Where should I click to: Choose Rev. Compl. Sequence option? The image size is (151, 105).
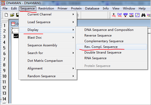pos(111,47)
